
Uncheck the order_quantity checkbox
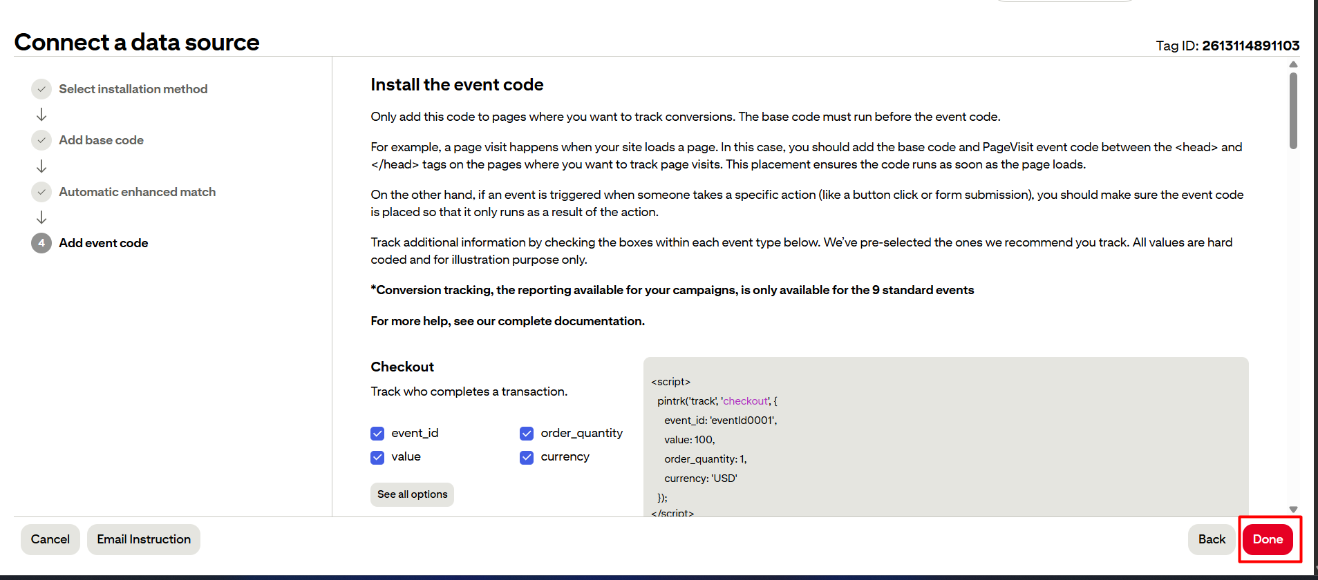527,434
